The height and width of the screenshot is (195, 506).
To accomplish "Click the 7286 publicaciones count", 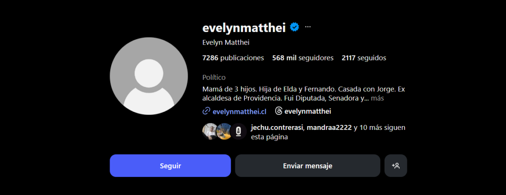I will [233, 58].
